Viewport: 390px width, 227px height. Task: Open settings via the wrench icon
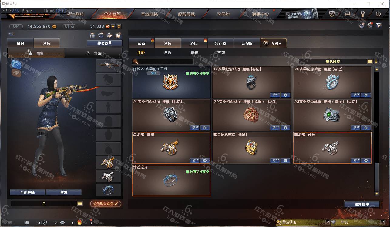[362, 14]
